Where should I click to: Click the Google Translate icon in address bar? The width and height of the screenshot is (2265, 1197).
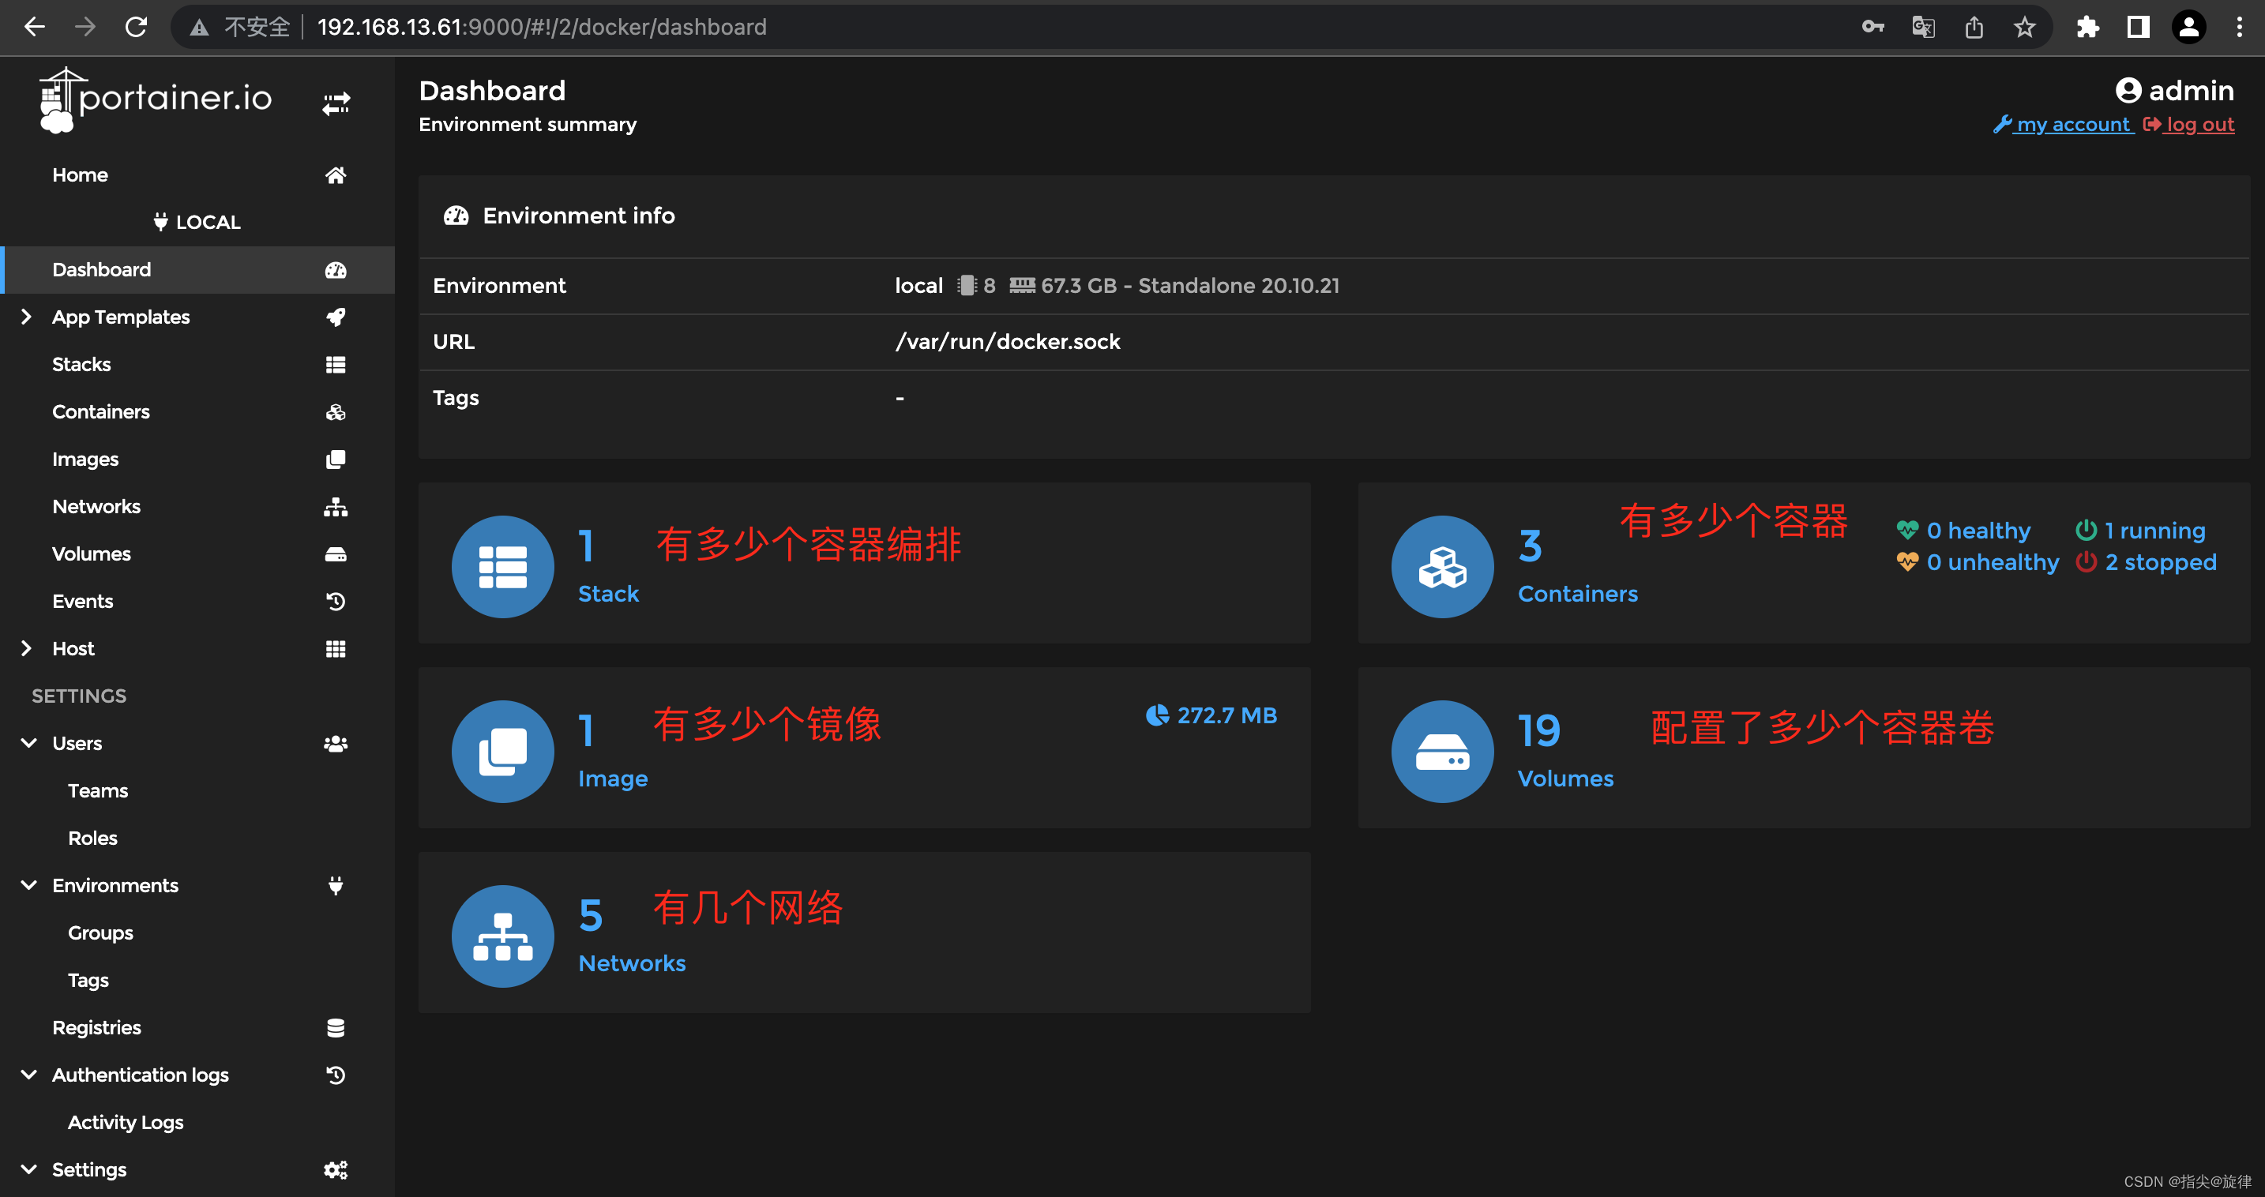[x=1923, y=28]
